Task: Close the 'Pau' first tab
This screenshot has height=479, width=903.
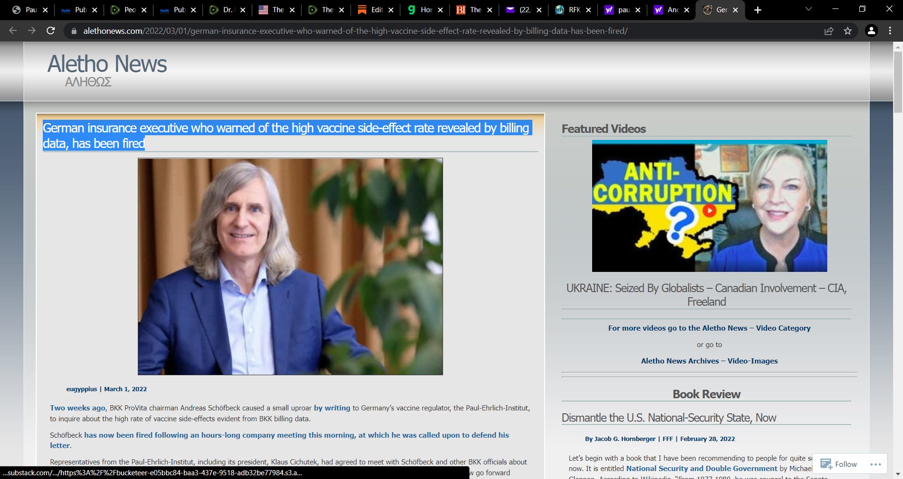Action: (45, 10)
